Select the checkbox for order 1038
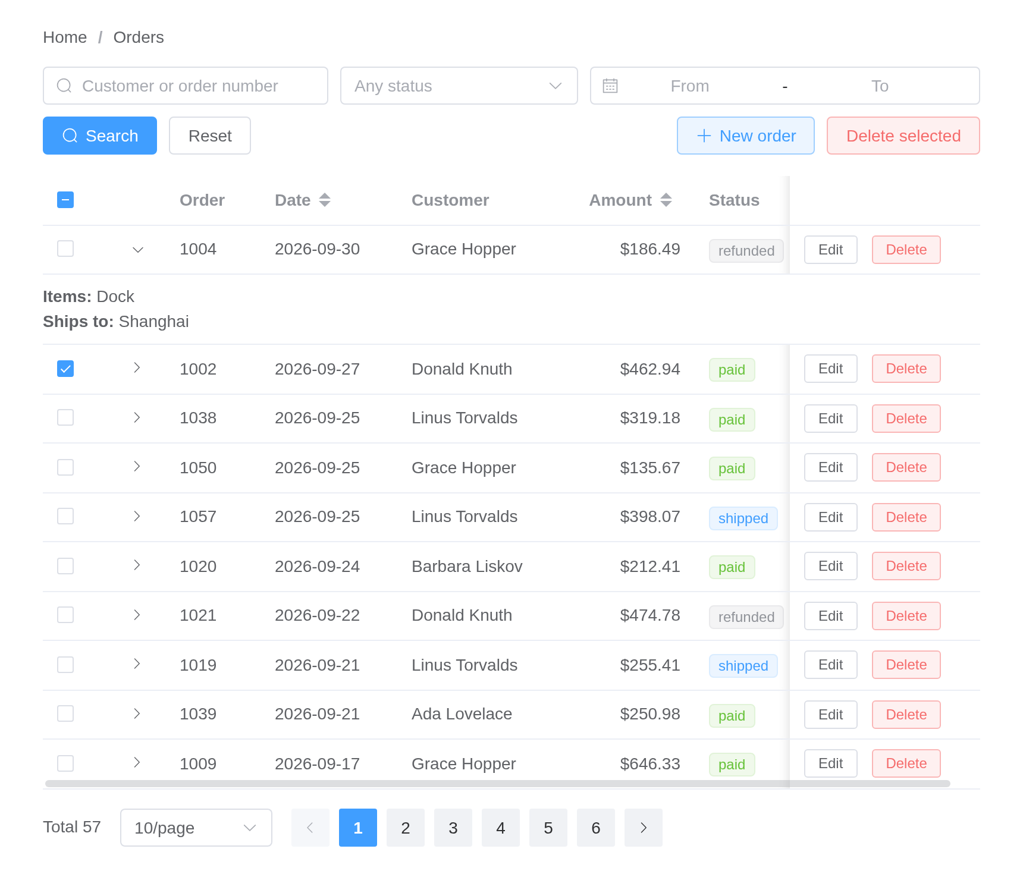 pos(65,417)
